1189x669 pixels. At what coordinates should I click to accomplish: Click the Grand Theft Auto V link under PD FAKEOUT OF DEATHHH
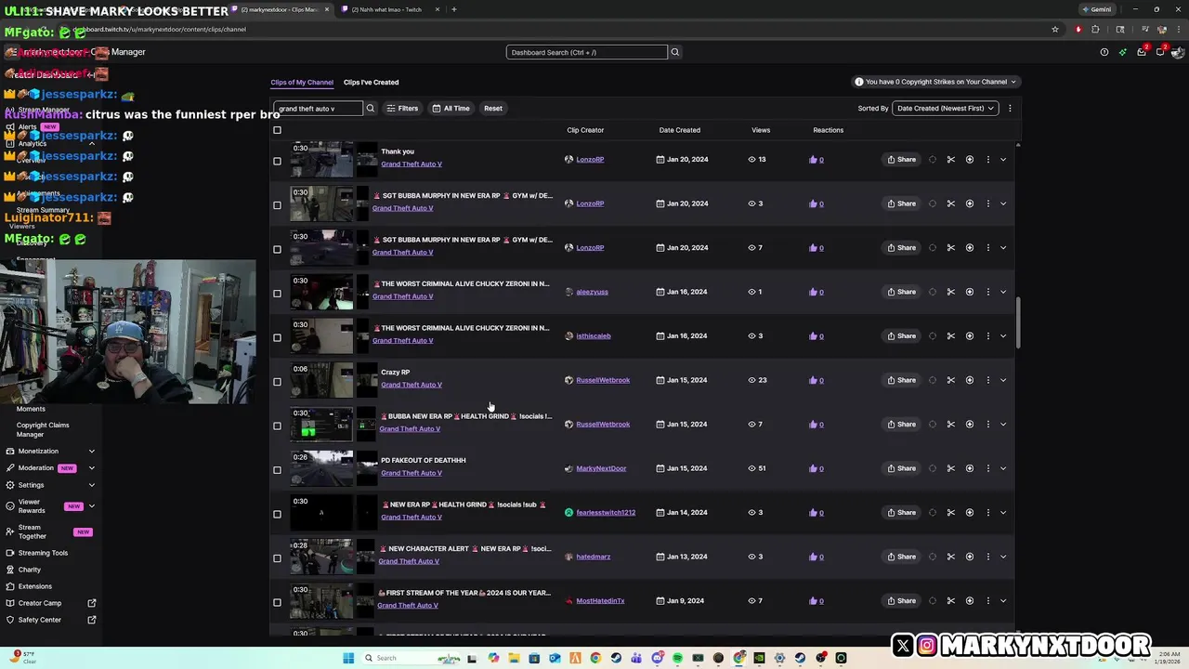click(x=412, y=473)
